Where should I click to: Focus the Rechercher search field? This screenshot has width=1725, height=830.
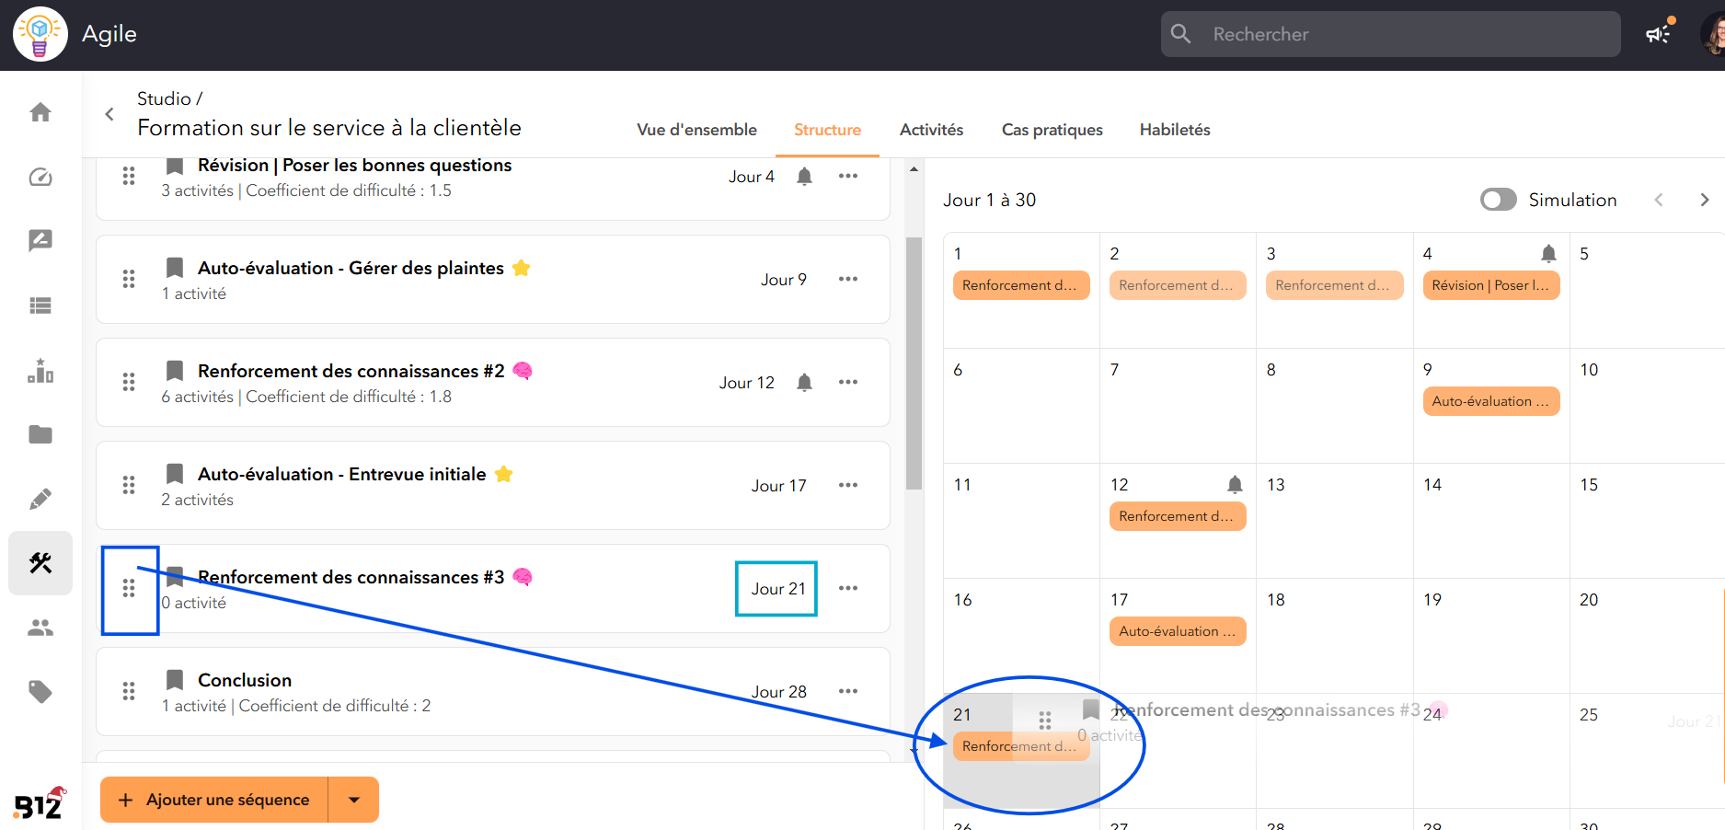pos(1390,34)
